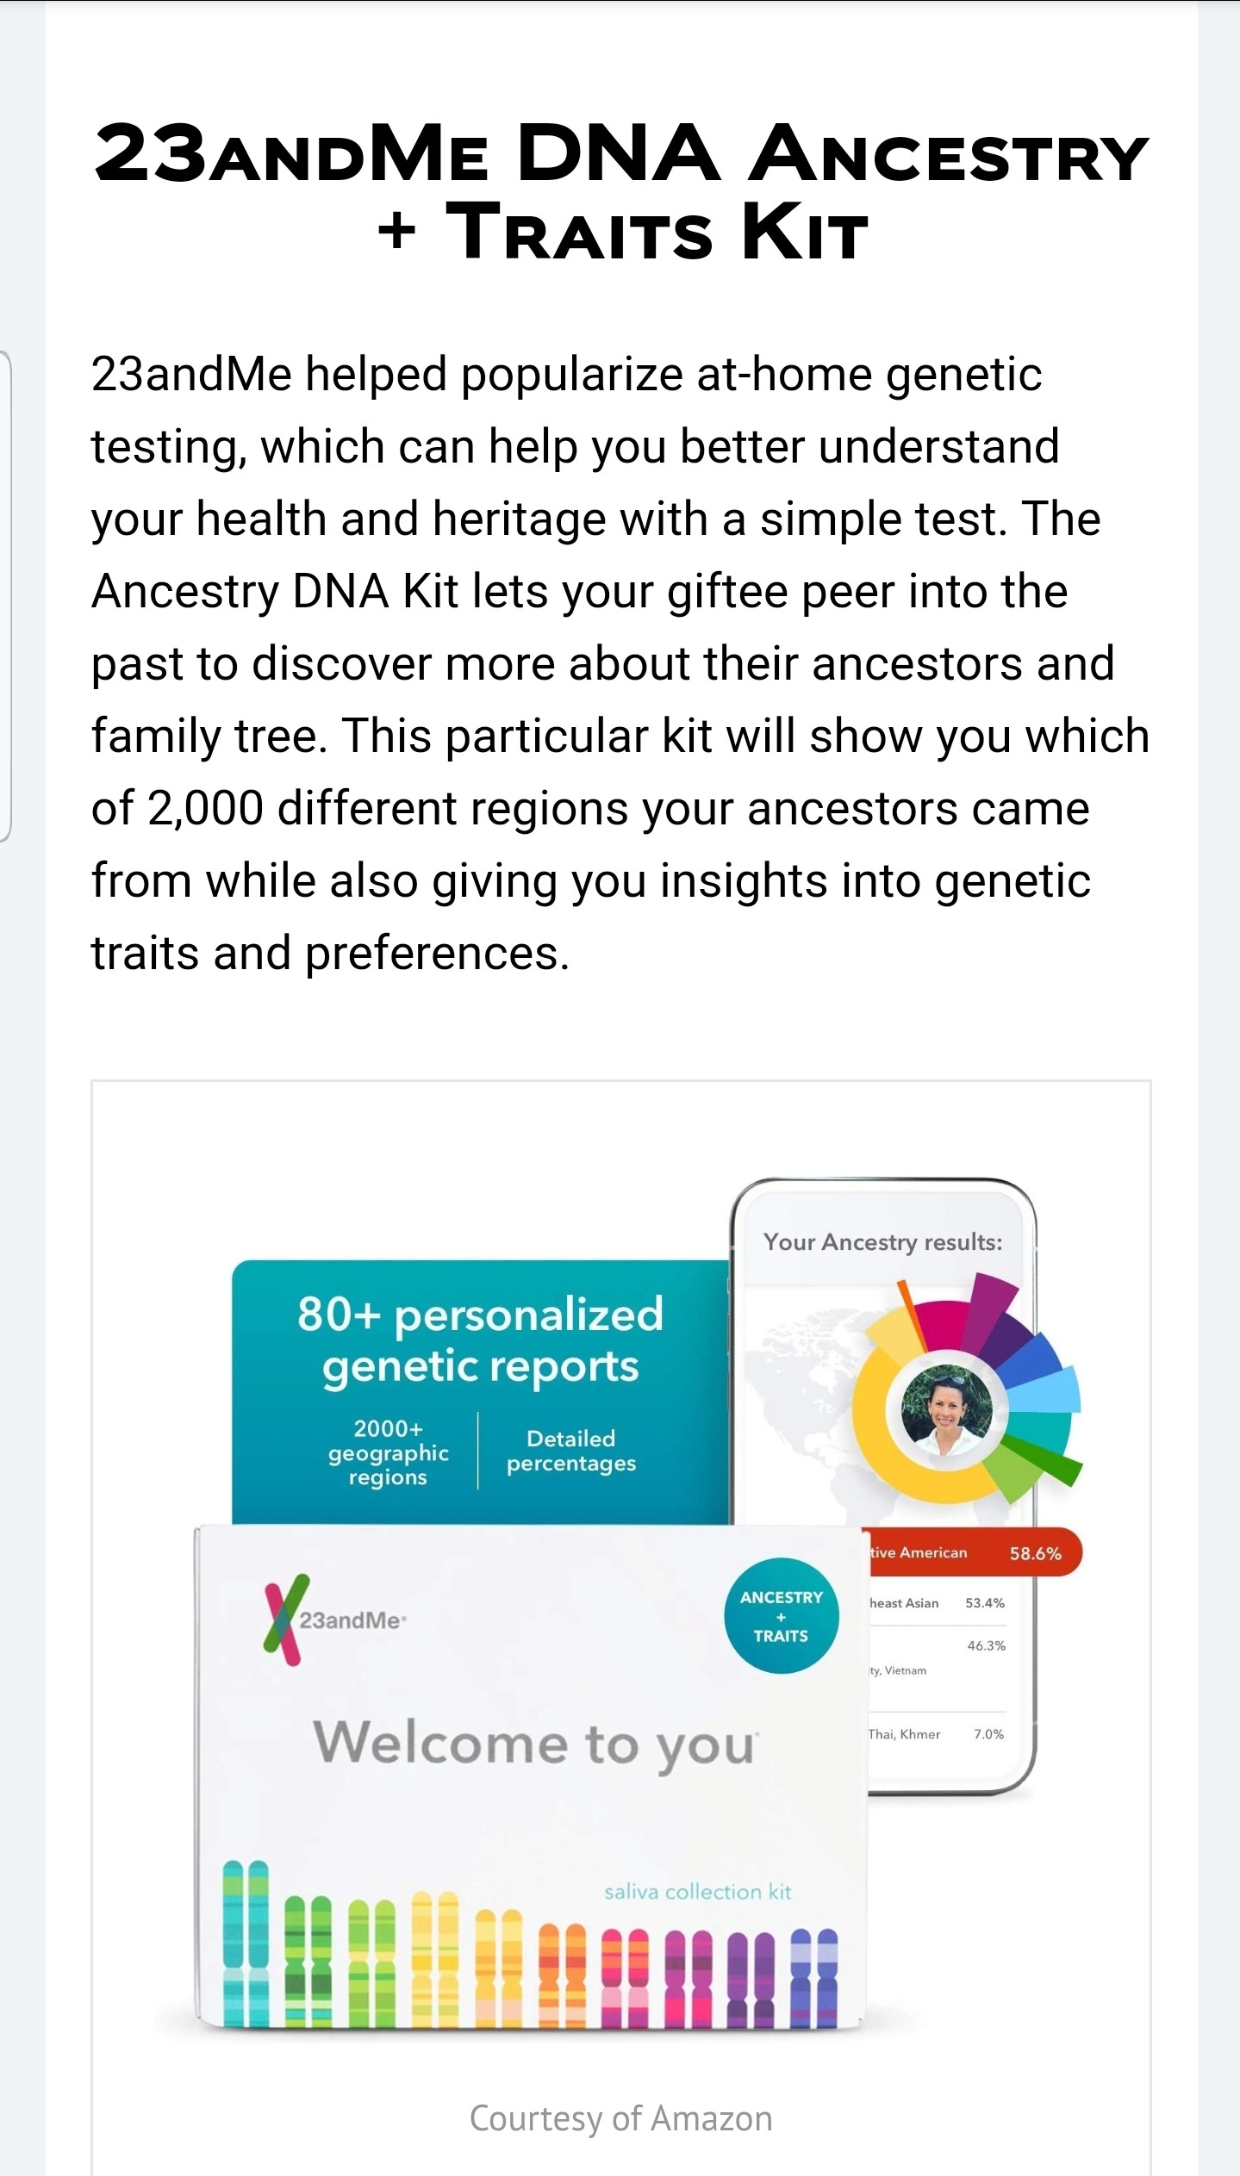This screenshot has width=1240, height=2176.
Task: Tap the Southeast Asian 53.4% row
Action: [938, 1603]
